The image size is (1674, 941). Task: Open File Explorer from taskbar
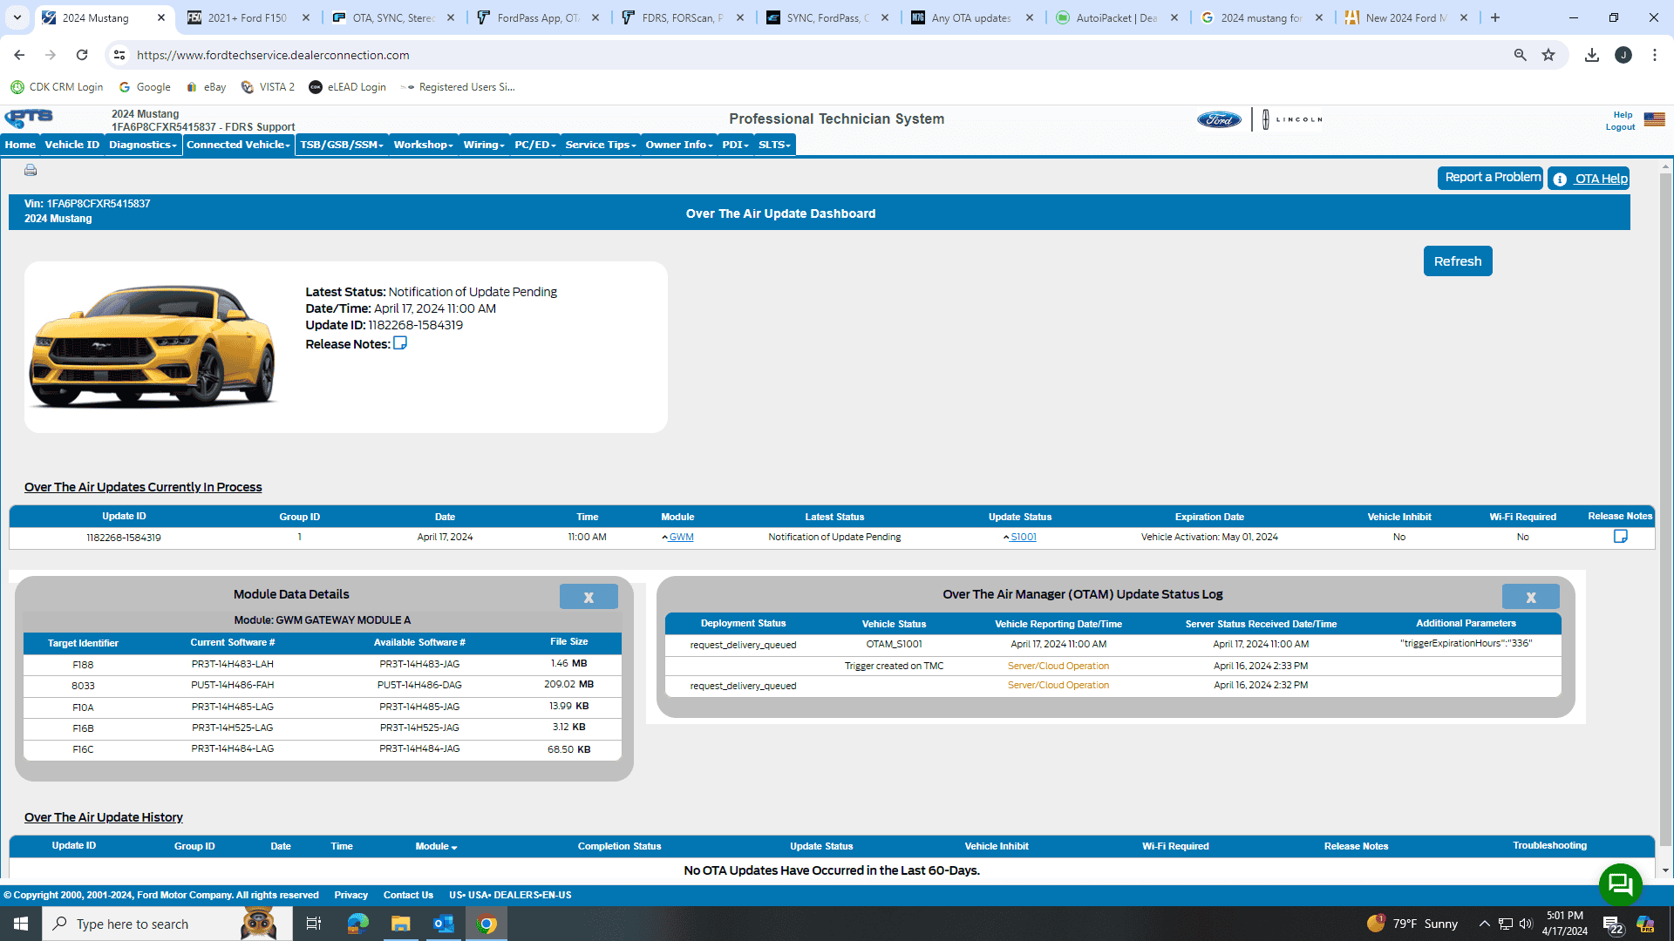(400, 924)
